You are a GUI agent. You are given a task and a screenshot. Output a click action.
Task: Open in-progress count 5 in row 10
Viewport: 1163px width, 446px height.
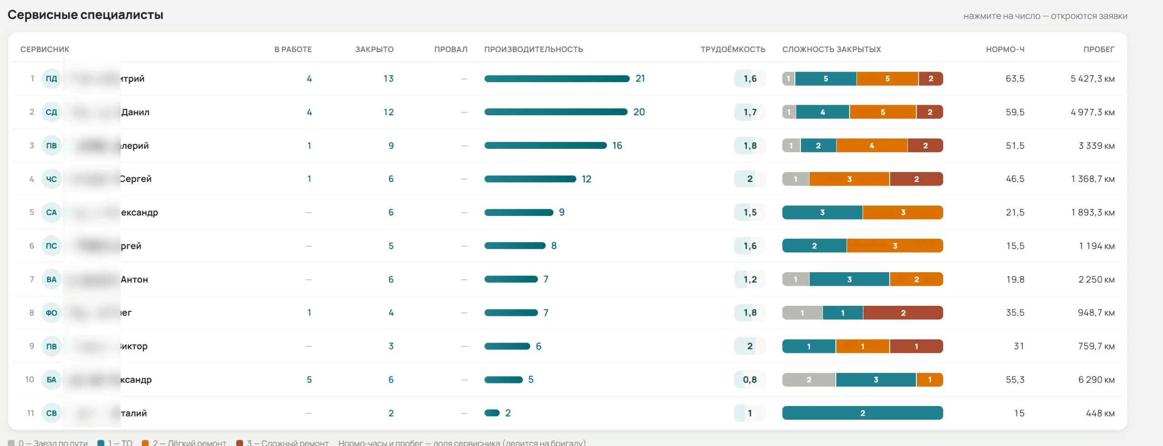[309, 380]
